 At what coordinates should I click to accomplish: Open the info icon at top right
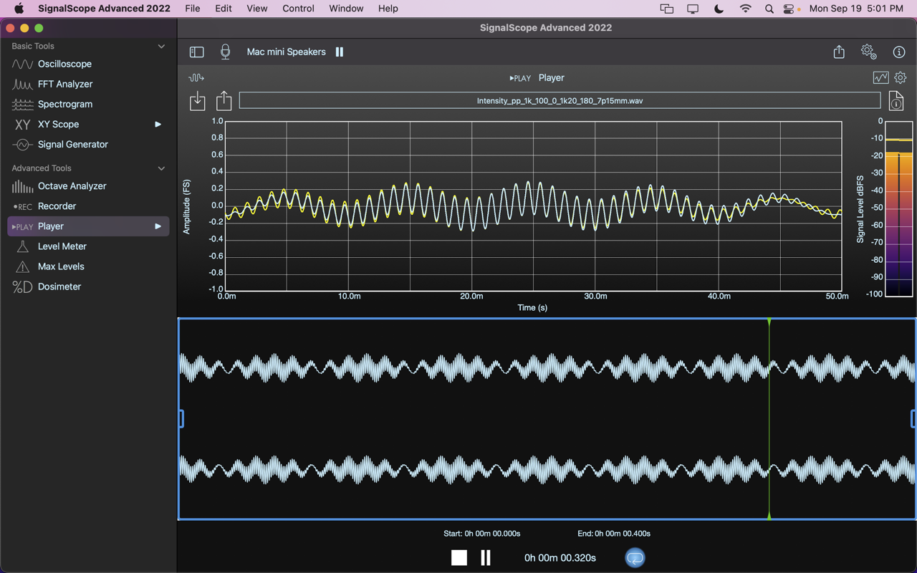coord(899,52)
